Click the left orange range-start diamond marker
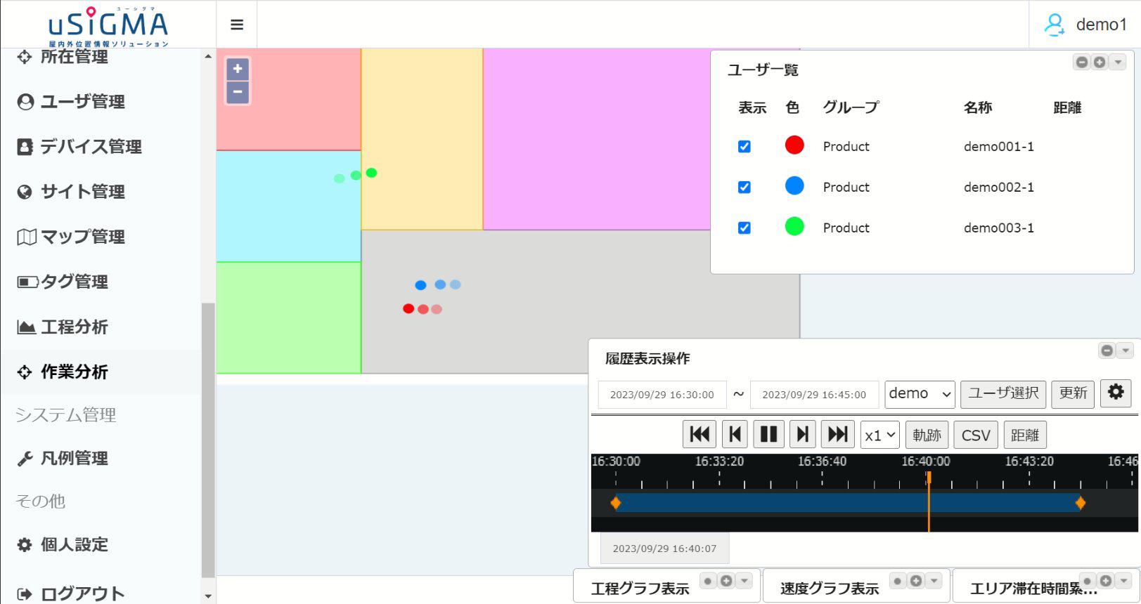This screenshot has width=1141, height=604. 616,503
